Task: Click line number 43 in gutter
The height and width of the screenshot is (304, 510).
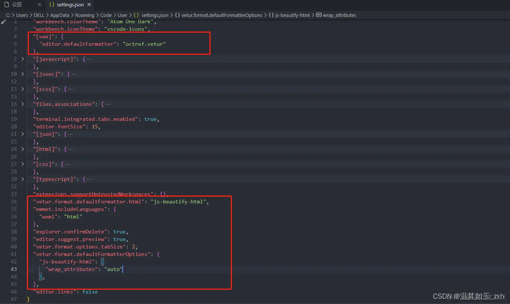Action: coord(14,269)
